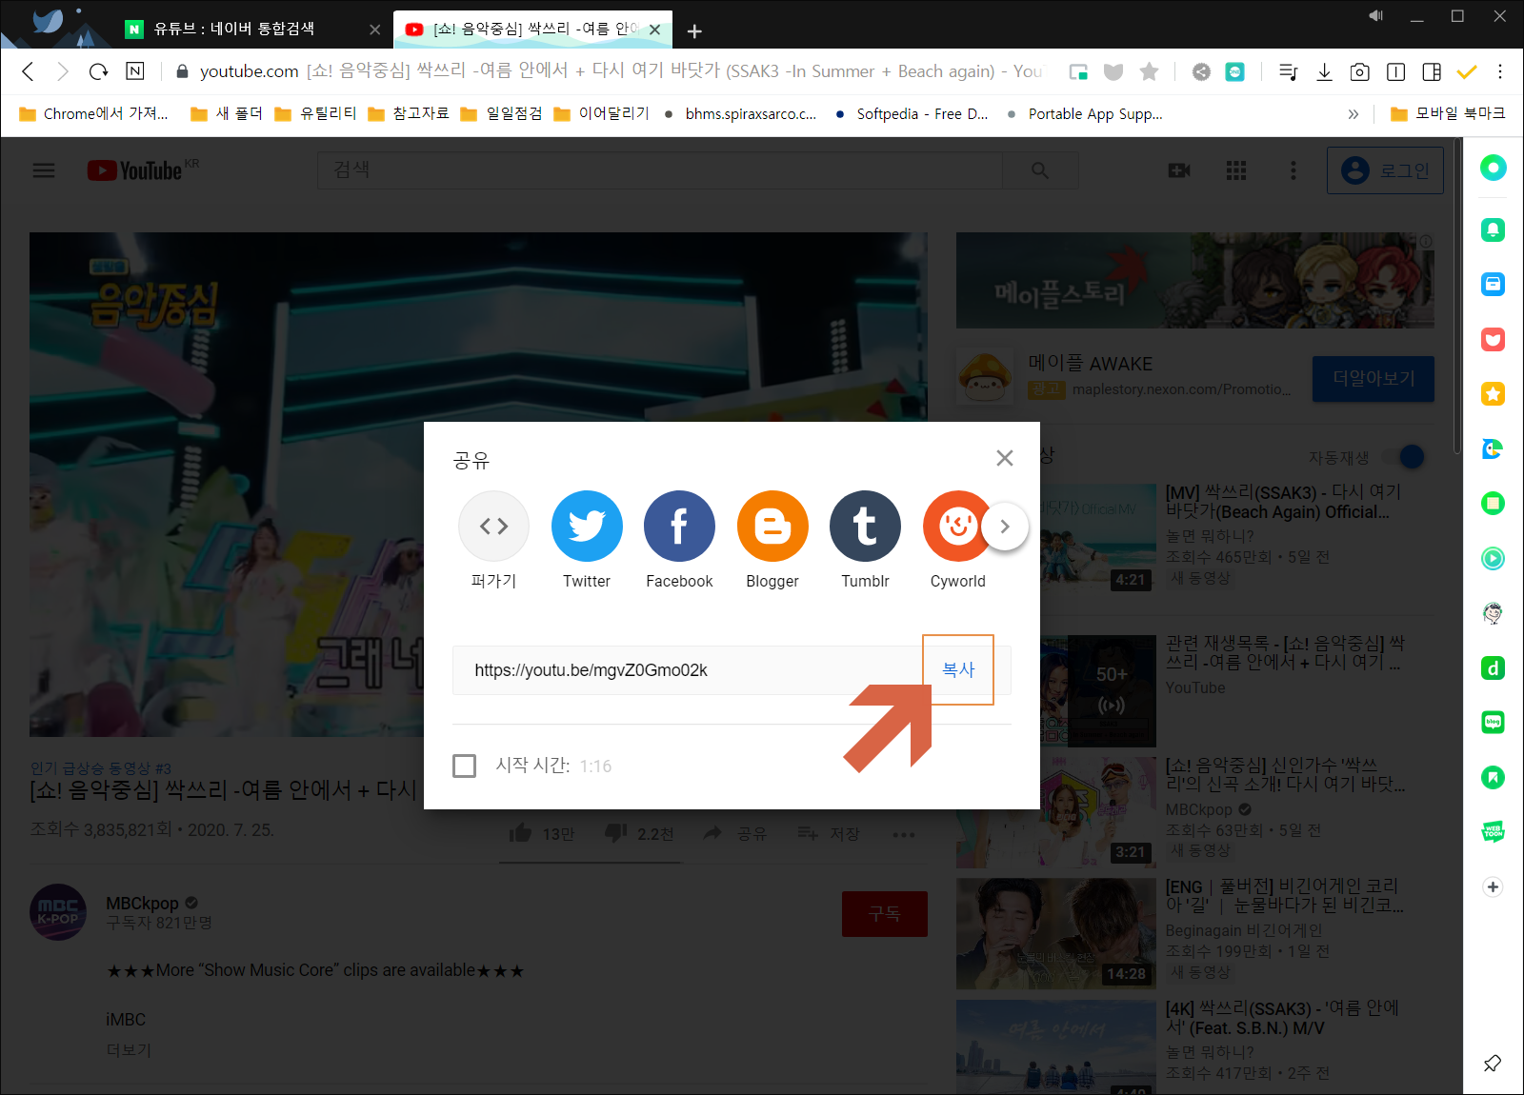
Task: Click the 로그인 sign-in button
Action: [x=1386, y=170]
